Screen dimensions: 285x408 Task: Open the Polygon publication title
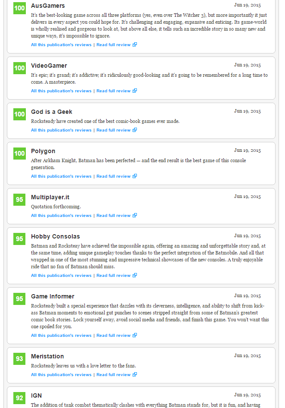coord(43,151)
